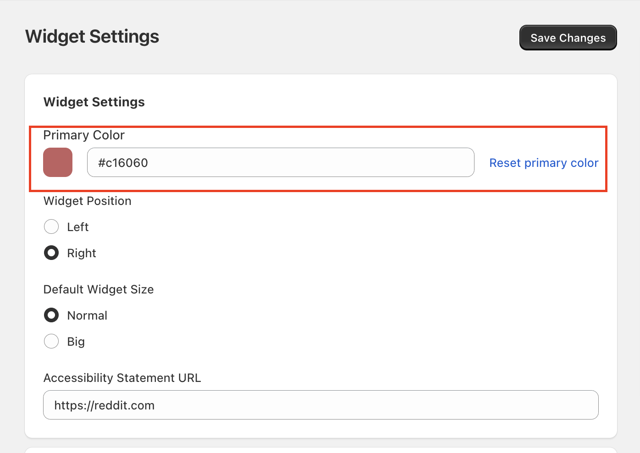This screenshot has width=640, height=453.
Task: Click the "Right" option label text
Action: (82, 253)
